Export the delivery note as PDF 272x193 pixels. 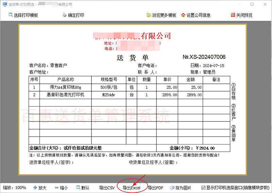[156, 188]
